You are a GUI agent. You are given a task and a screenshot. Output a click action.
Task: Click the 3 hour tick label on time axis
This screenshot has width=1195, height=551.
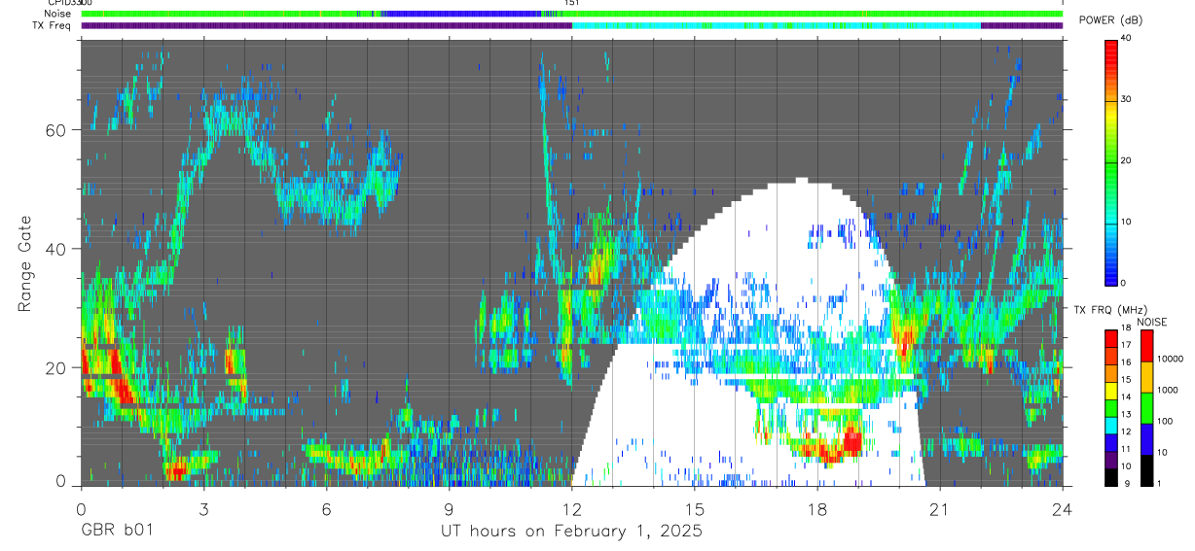point(203,508)
